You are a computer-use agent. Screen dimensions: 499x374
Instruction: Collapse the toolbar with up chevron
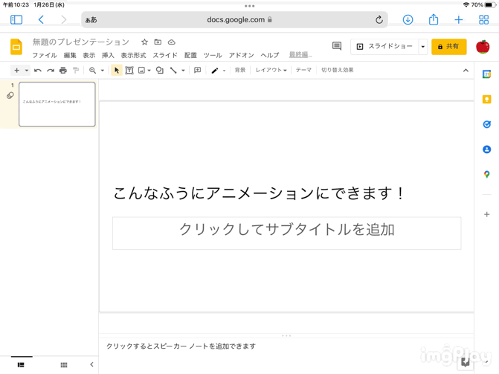[466, 71]
